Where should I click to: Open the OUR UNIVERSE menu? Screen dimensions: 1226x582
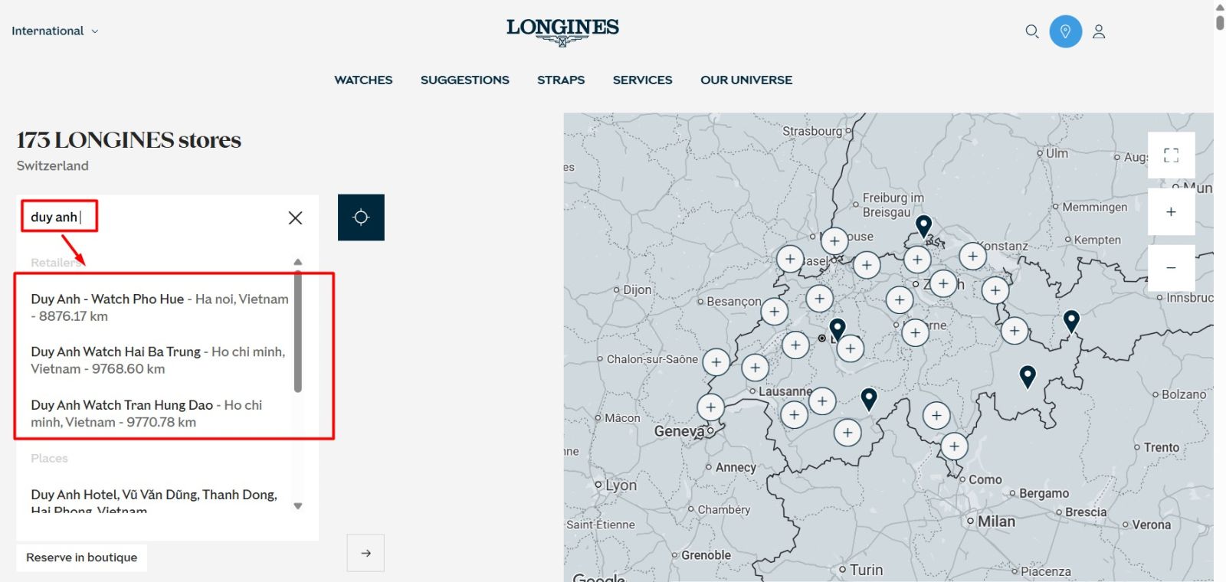[x=746, y=80]
